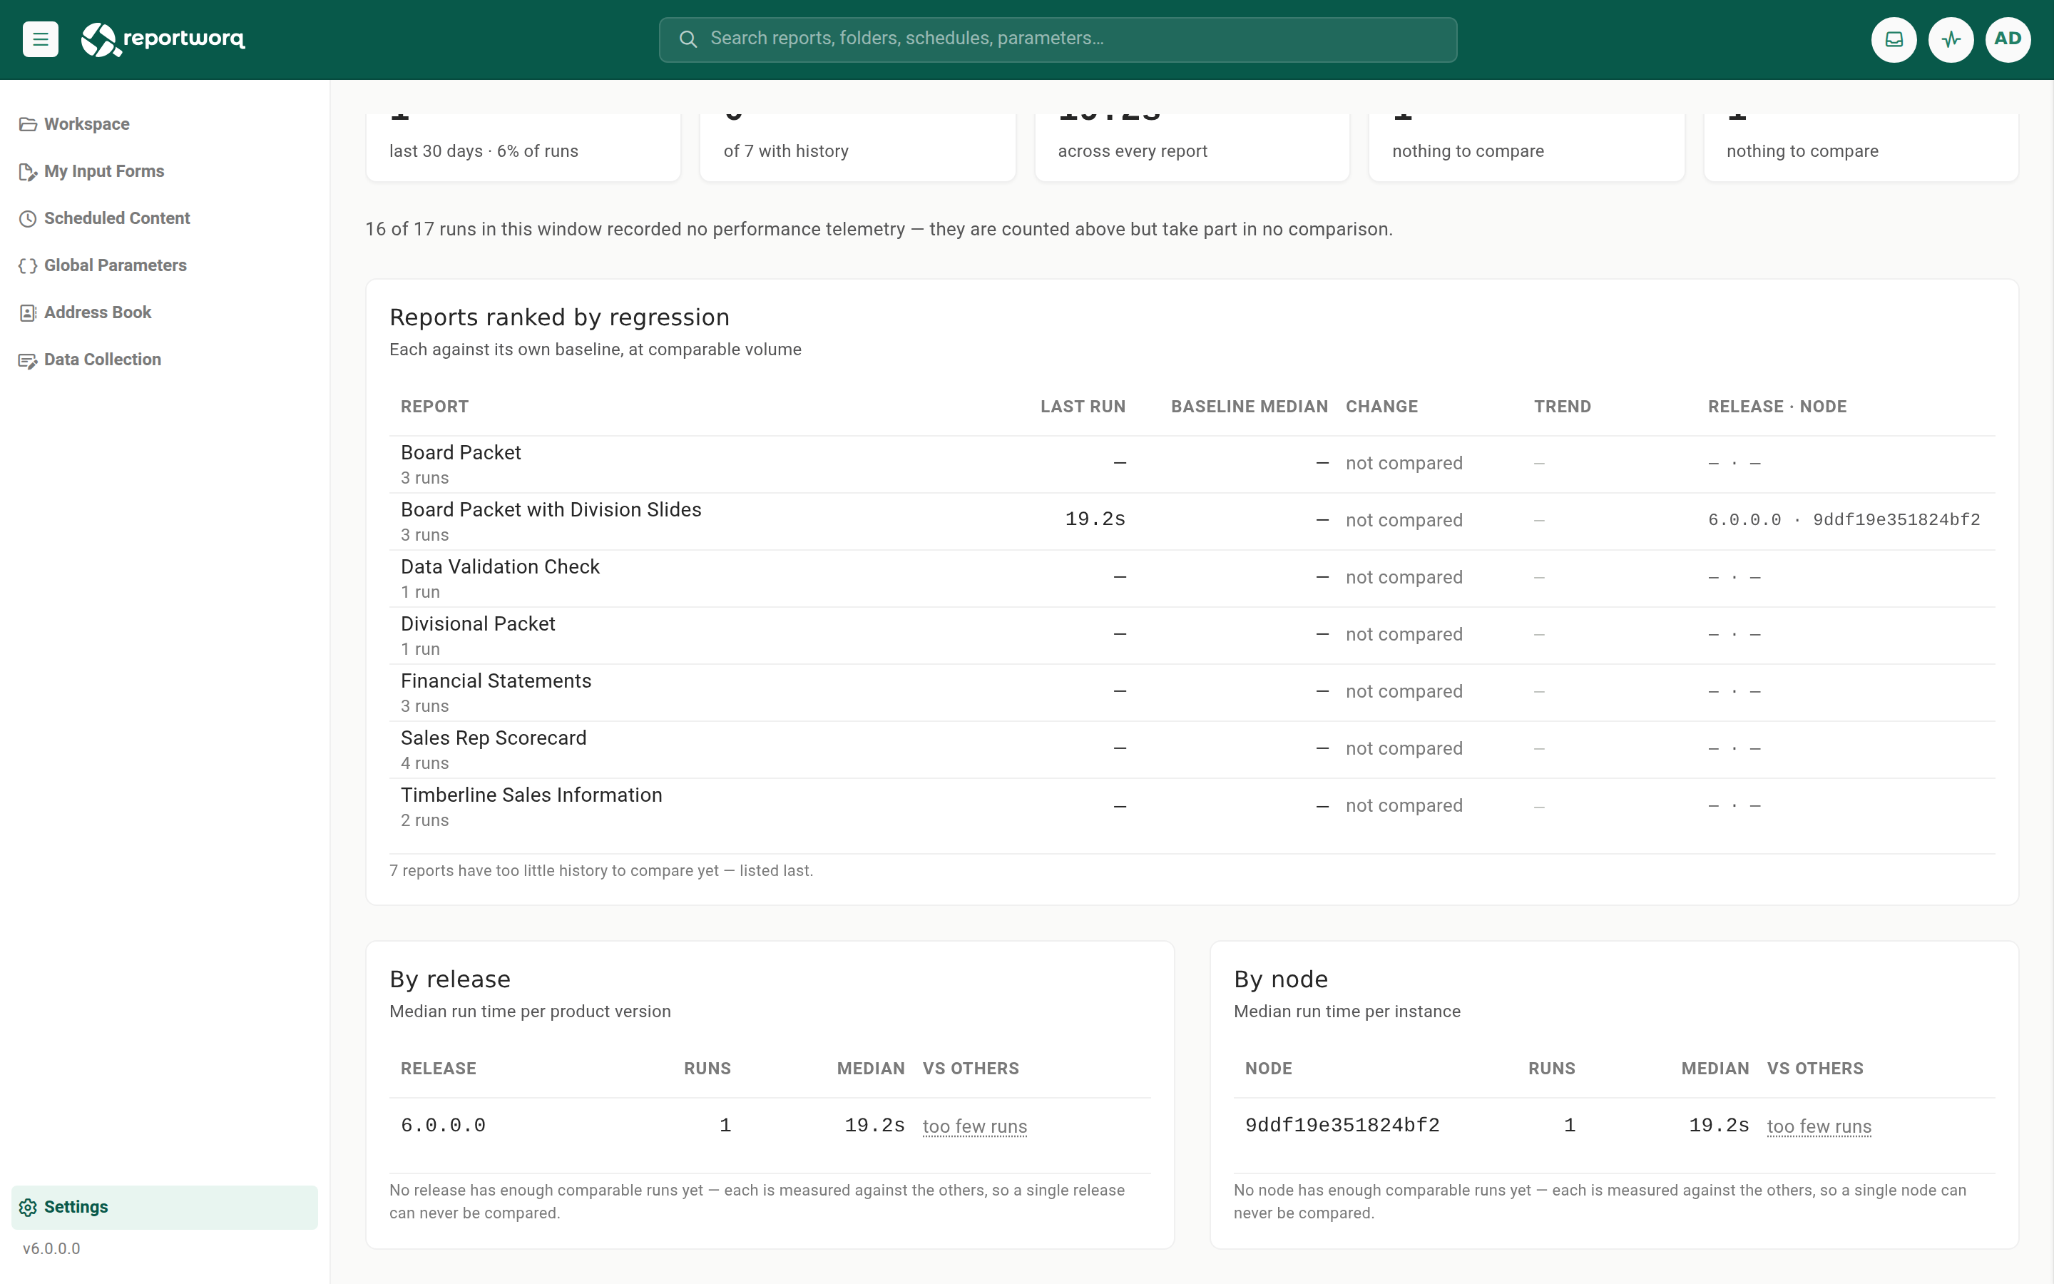This screenshot has height=1284, width=2054.
Task: Navigate to Global Parameters
Action: tap(165, 266)
